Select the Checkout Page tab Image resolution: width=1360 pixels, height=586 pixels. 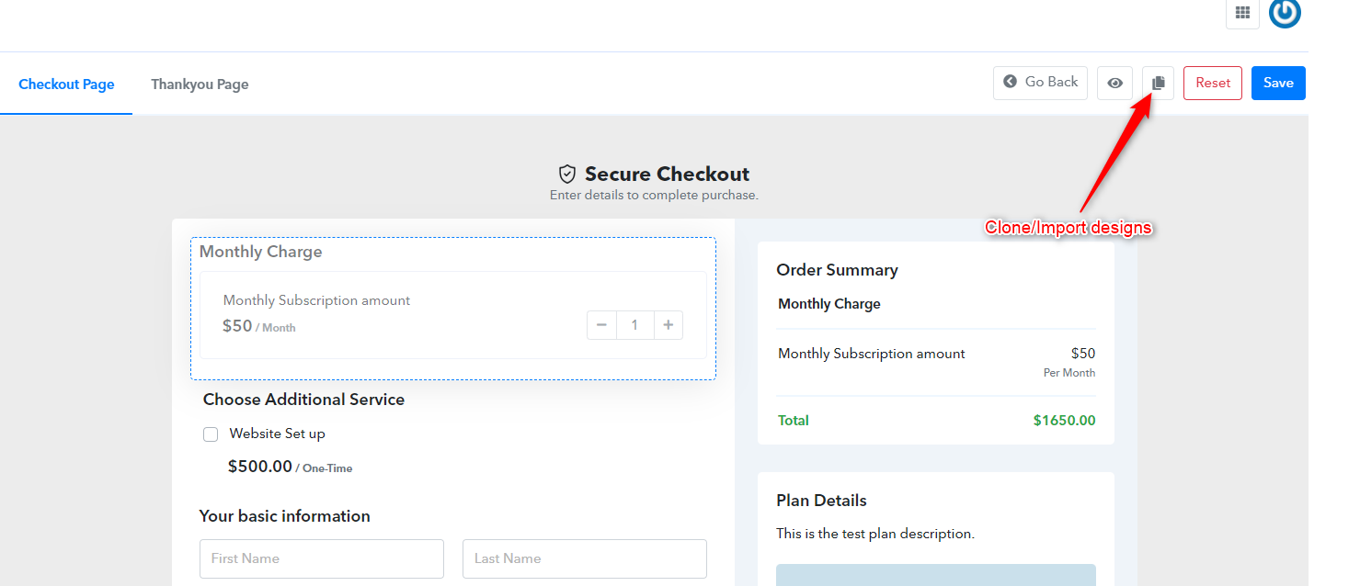(x=66, y=85)
